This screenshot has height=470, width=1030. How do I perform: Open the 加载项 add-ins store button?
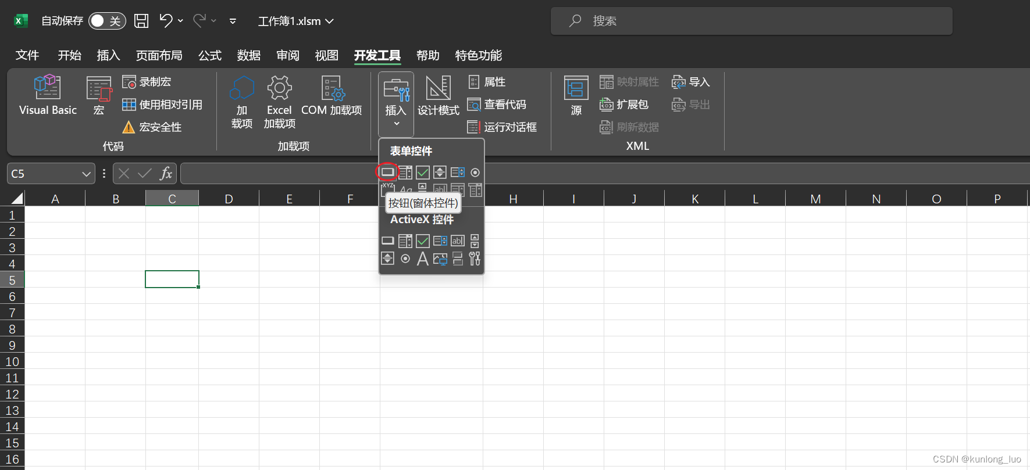pos(242,102)
